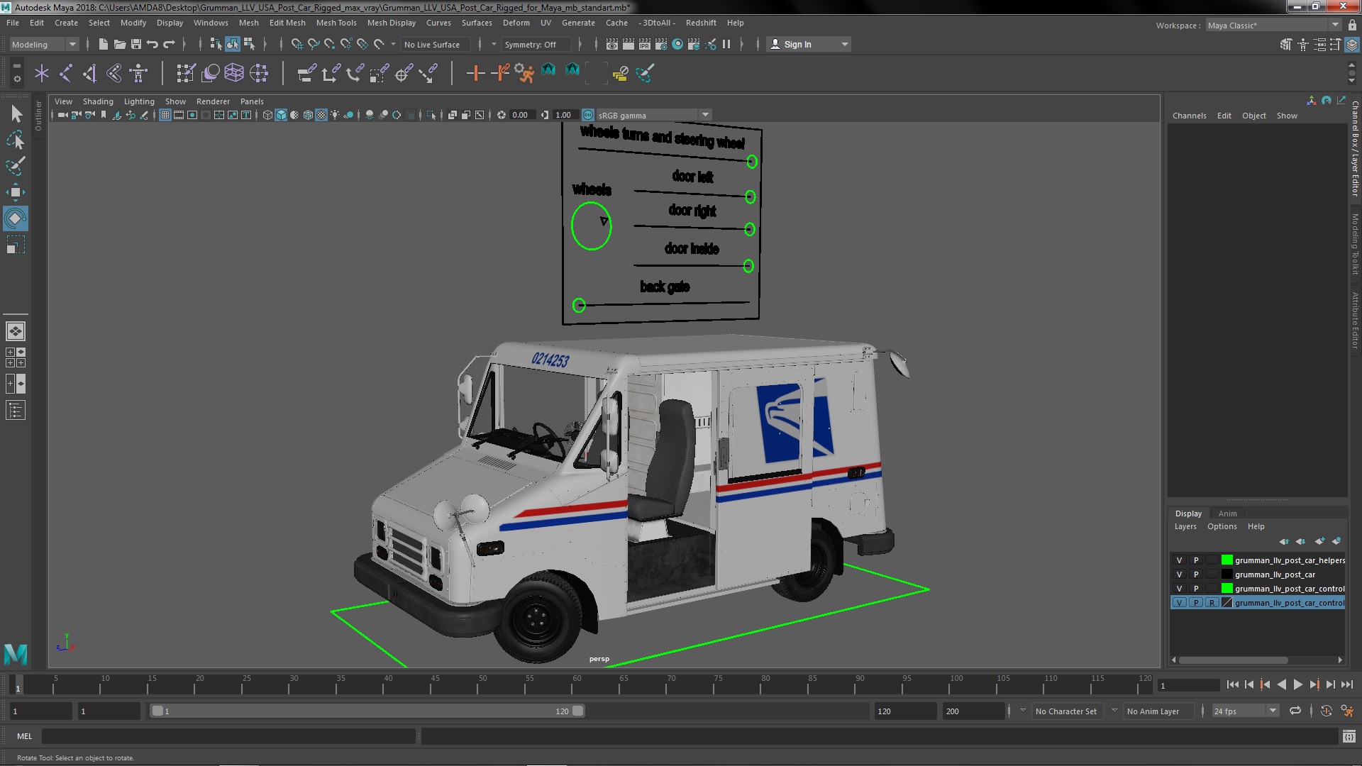1362x766 pixels.
Task: Toggle playback loop mode
Action: coord(1295,711)
